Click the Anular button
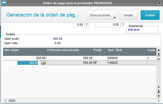Screen dimensions: 163x104 (x=128, y=15)
